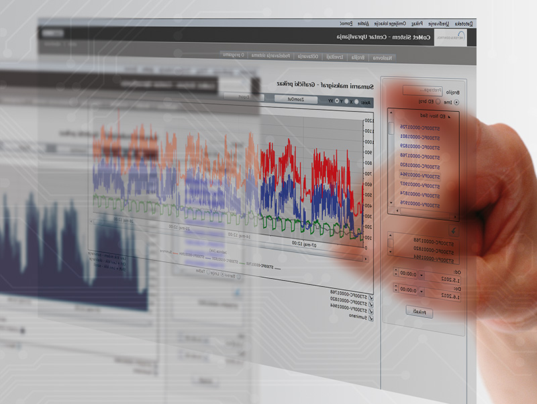537x404 pixels.
Task: Select the Ime radio button
Action: click(456, 103)
